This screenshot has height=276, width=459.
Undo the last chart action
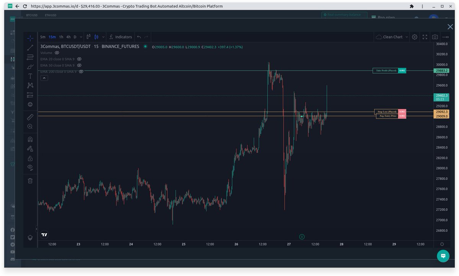click(x=139, y=37)
